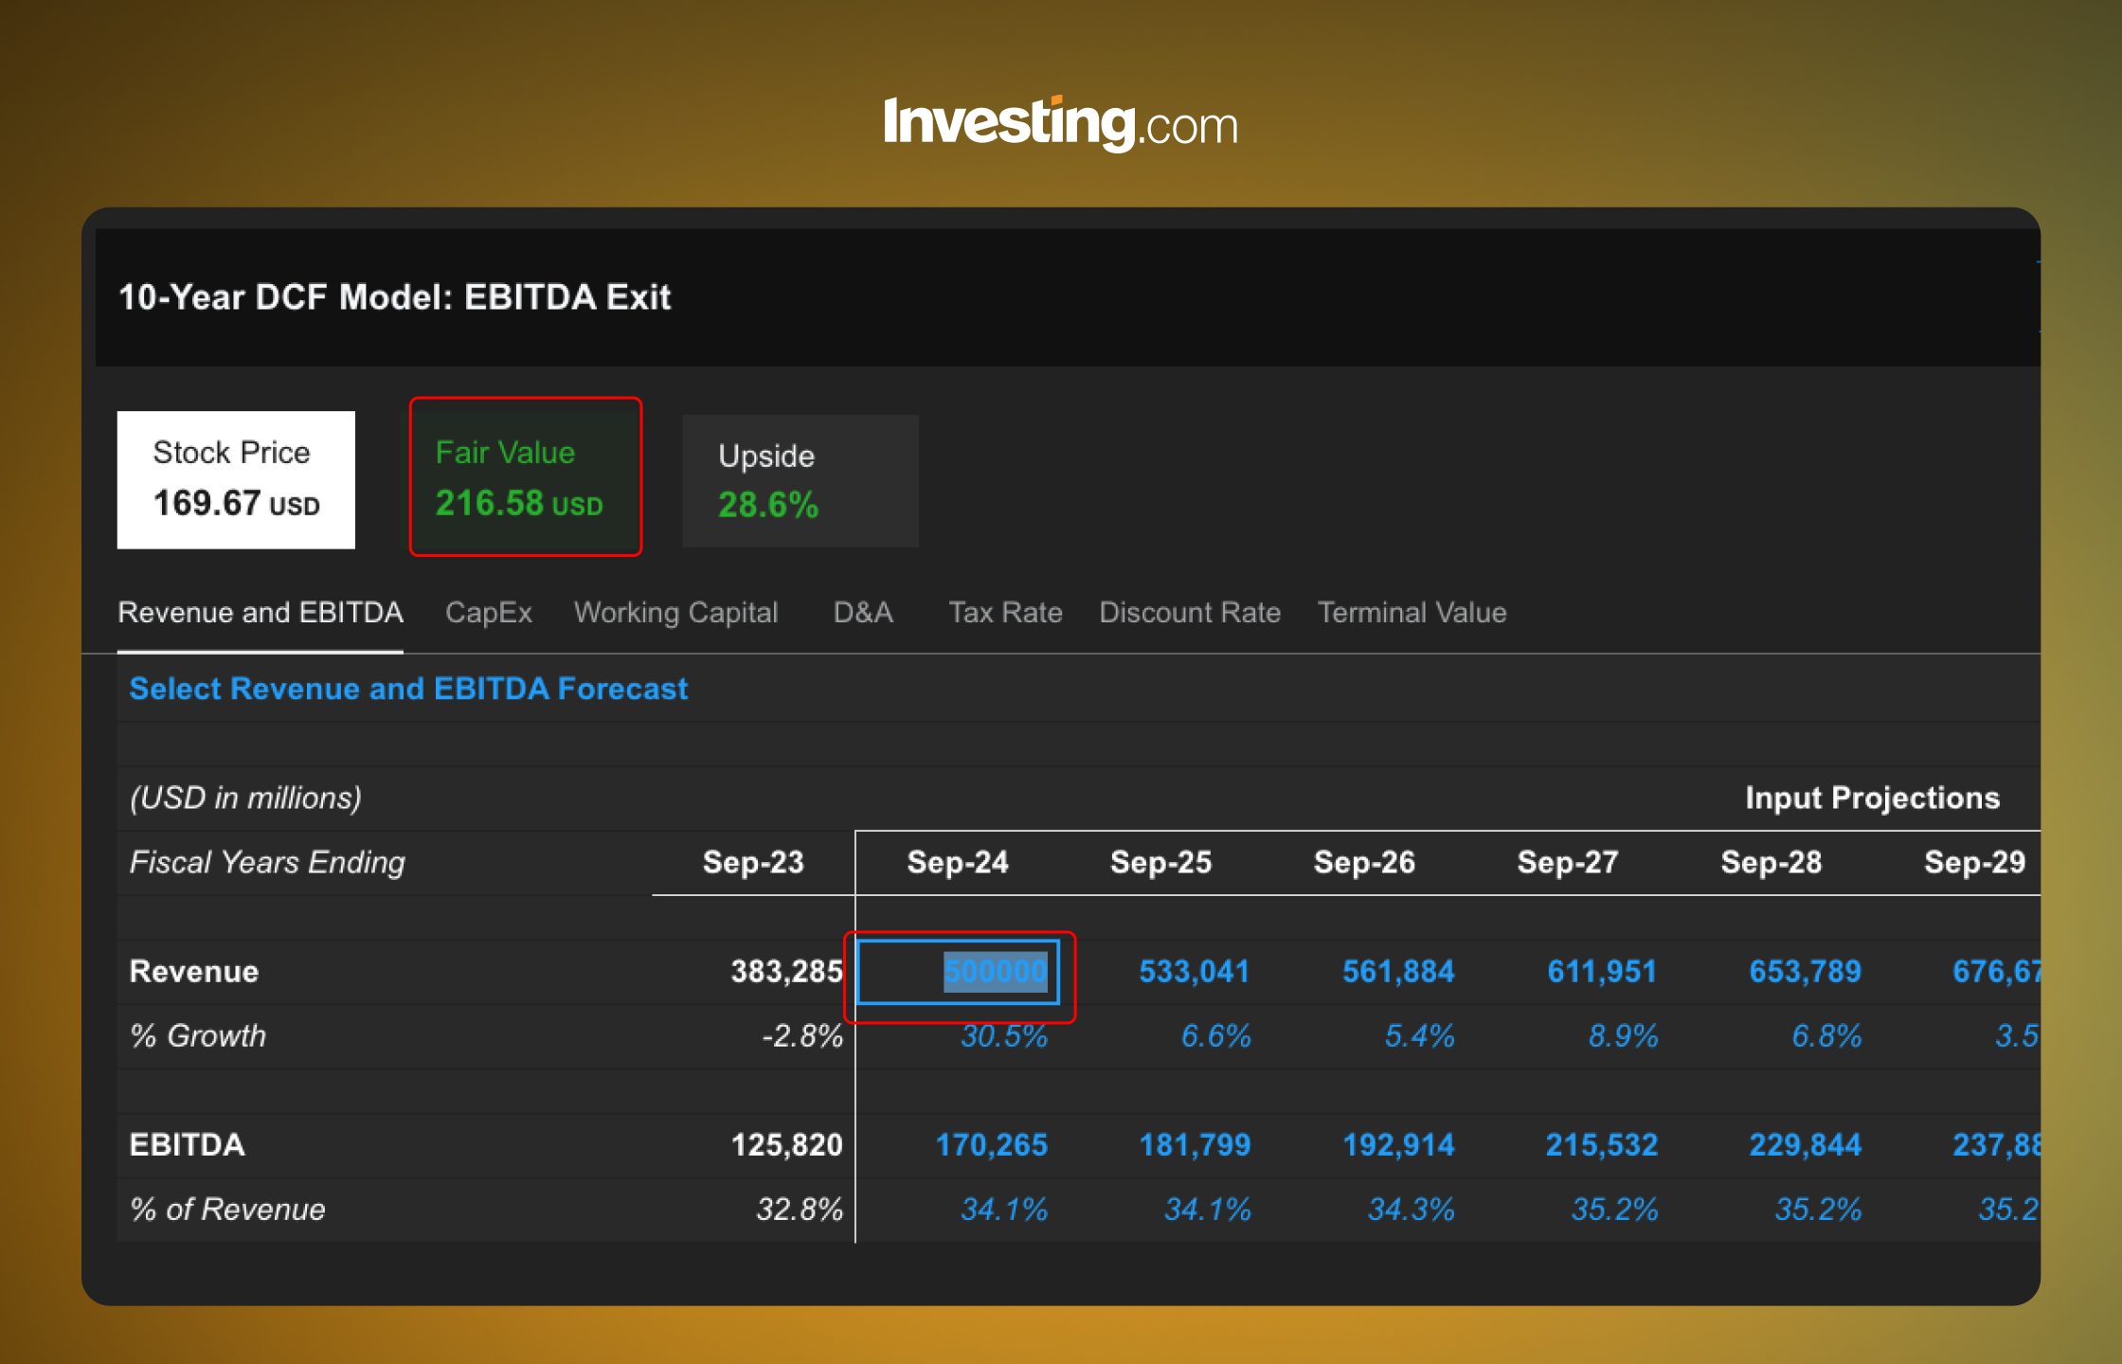Click Sep-23 margin value 32.8%
This screenshot has height=1364, width=2122.
(x=800, y=1209)
